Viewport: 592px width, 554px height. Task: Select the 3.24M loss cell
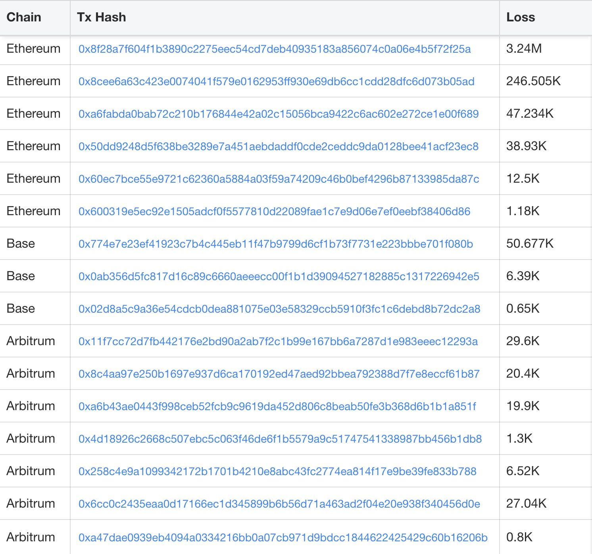coord(524,49)
